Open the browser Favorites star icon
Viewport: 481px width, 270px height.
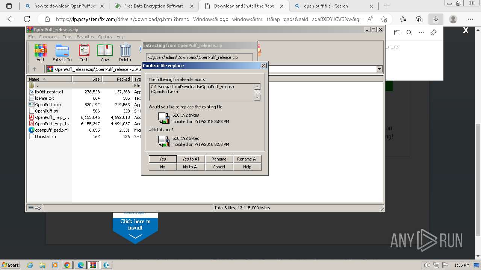click(x=403, y=19)
